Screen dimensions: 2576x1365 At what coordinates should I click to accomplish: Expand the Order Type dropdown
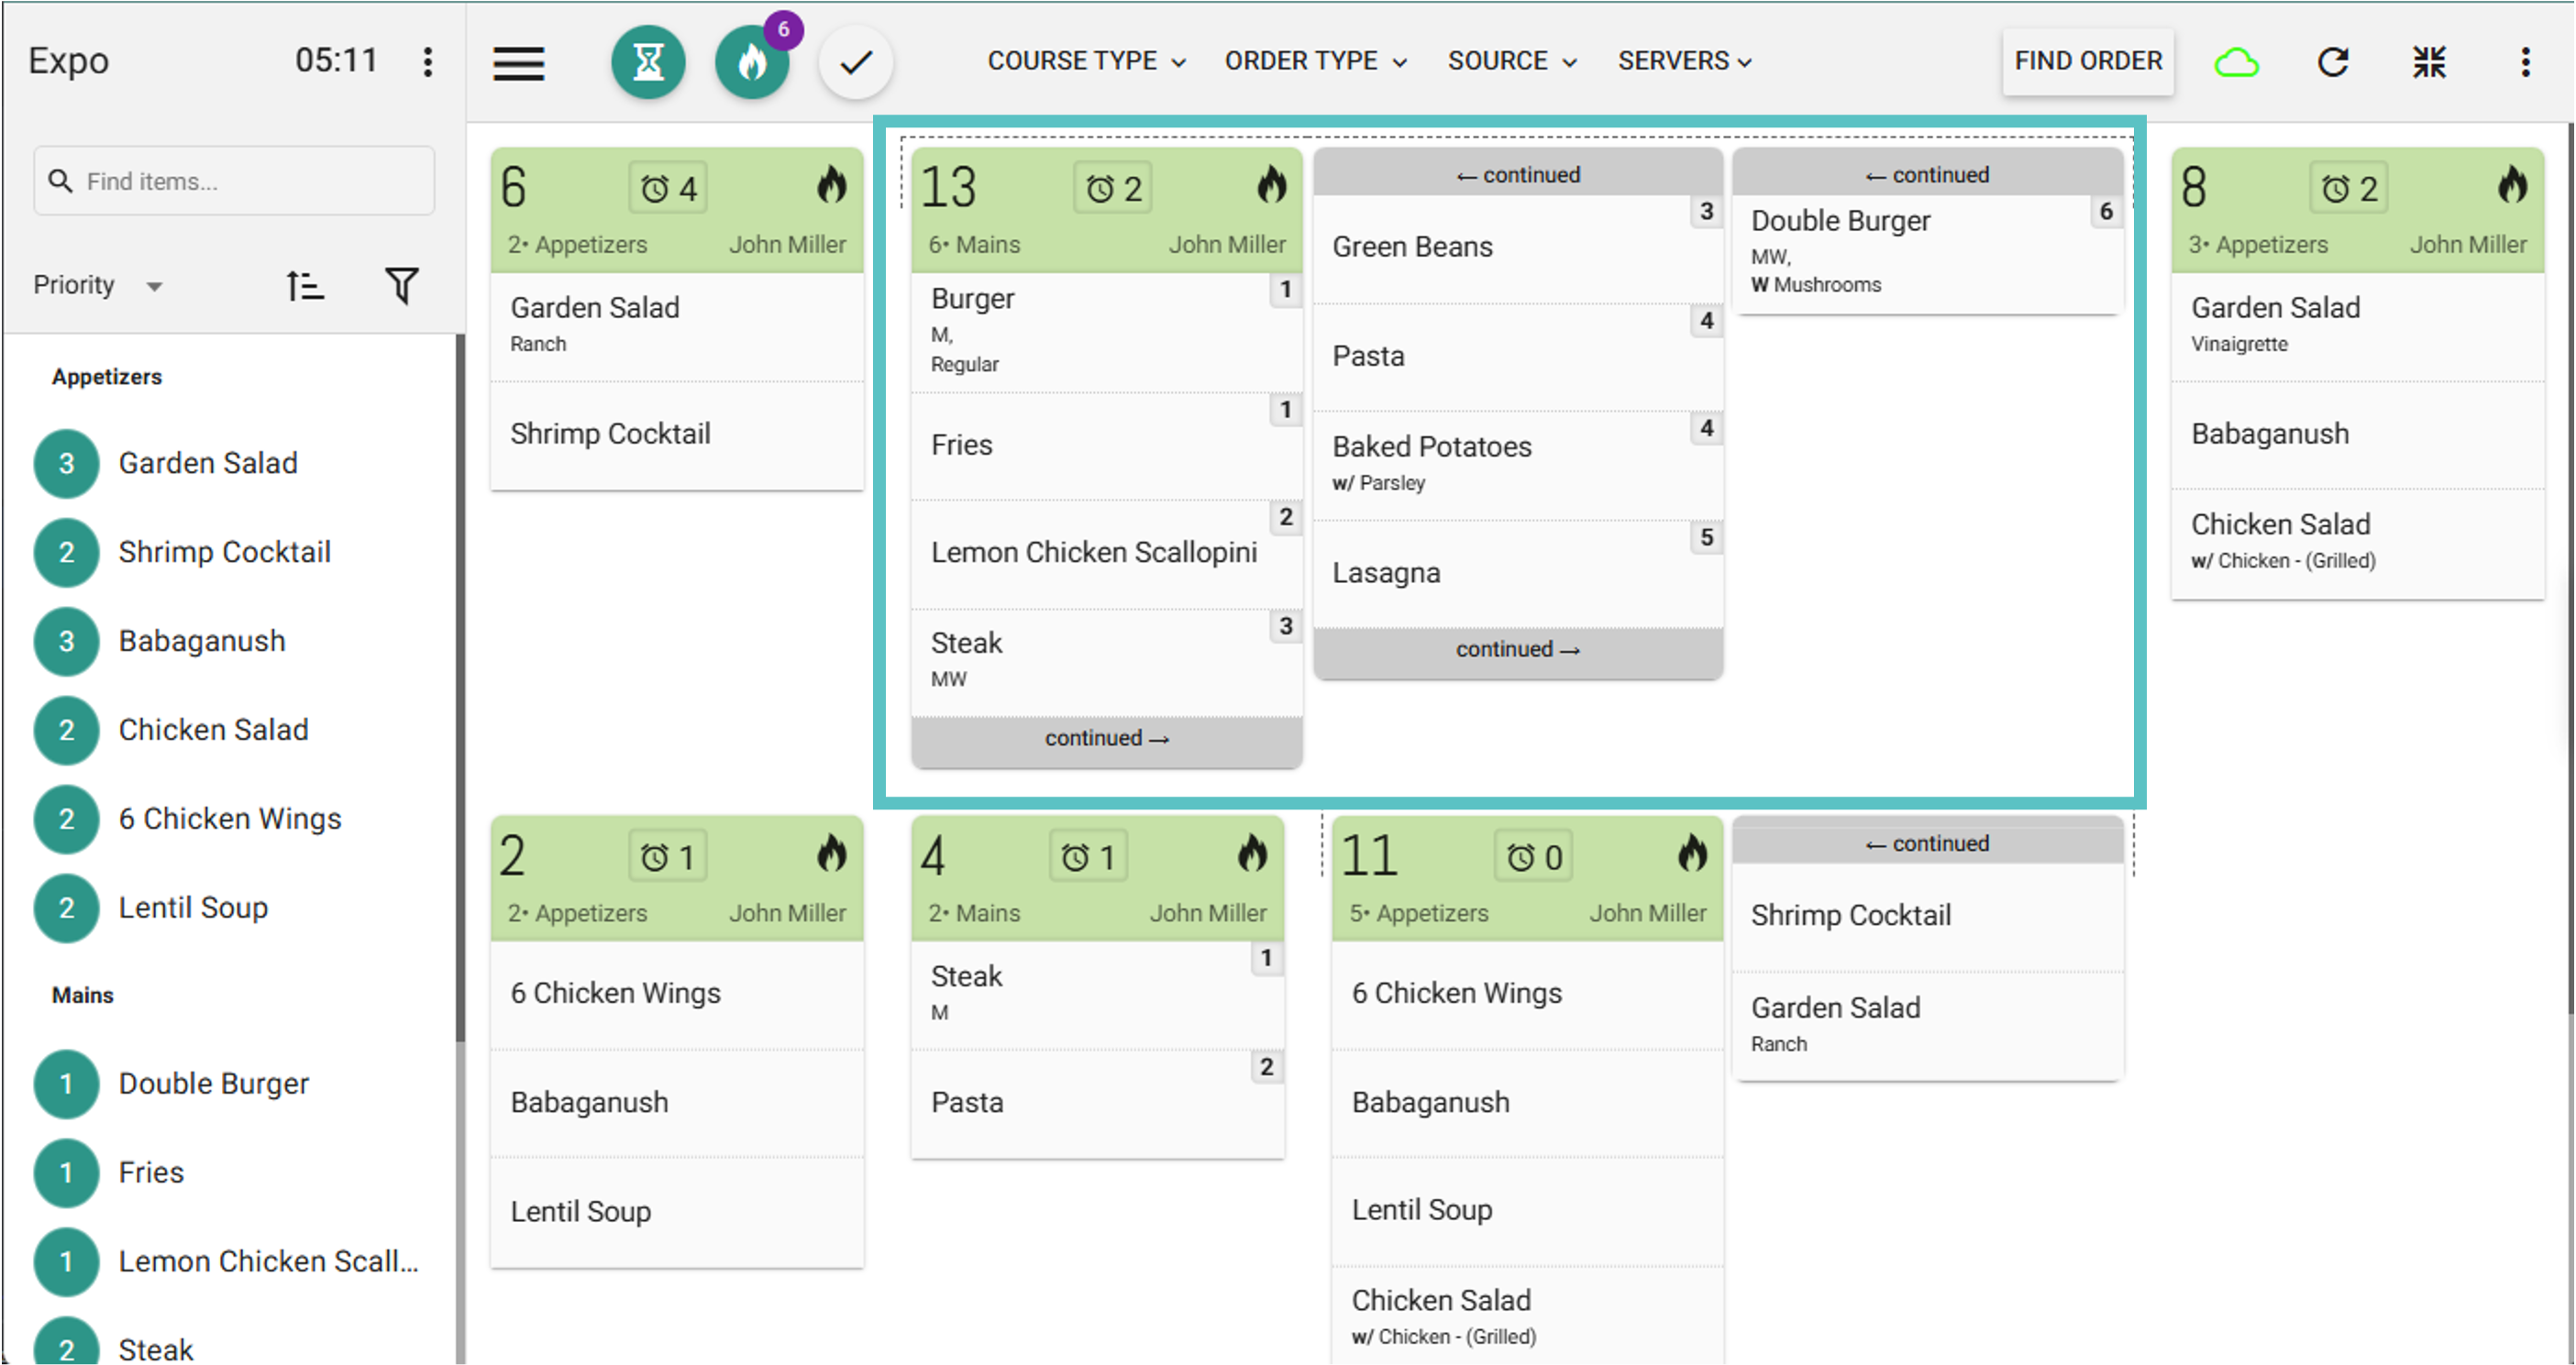click(1315, 61)
